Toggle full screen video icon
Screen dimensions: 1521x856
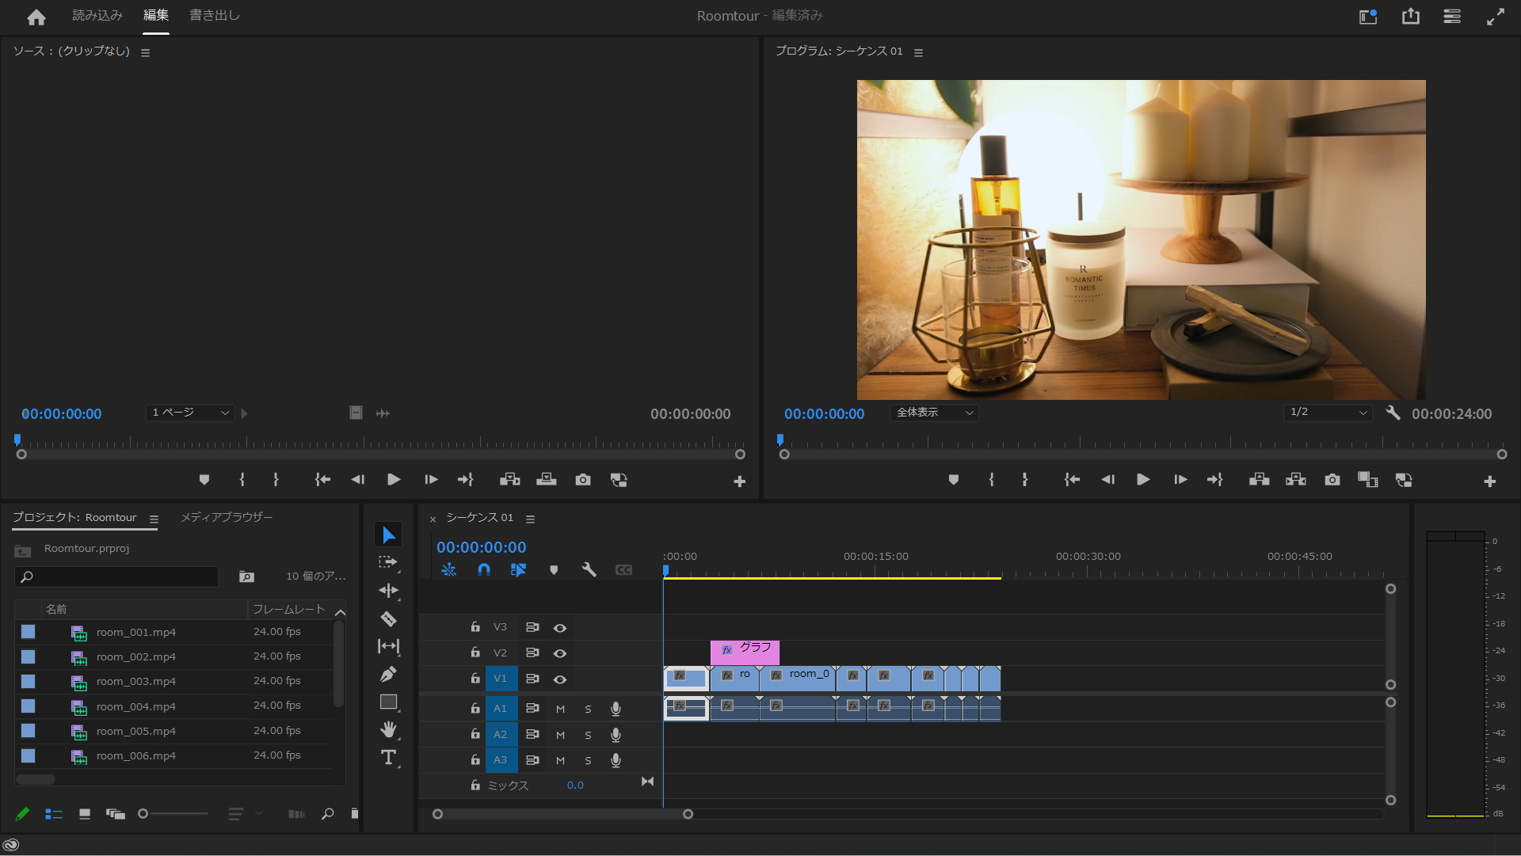point(1495,17)
